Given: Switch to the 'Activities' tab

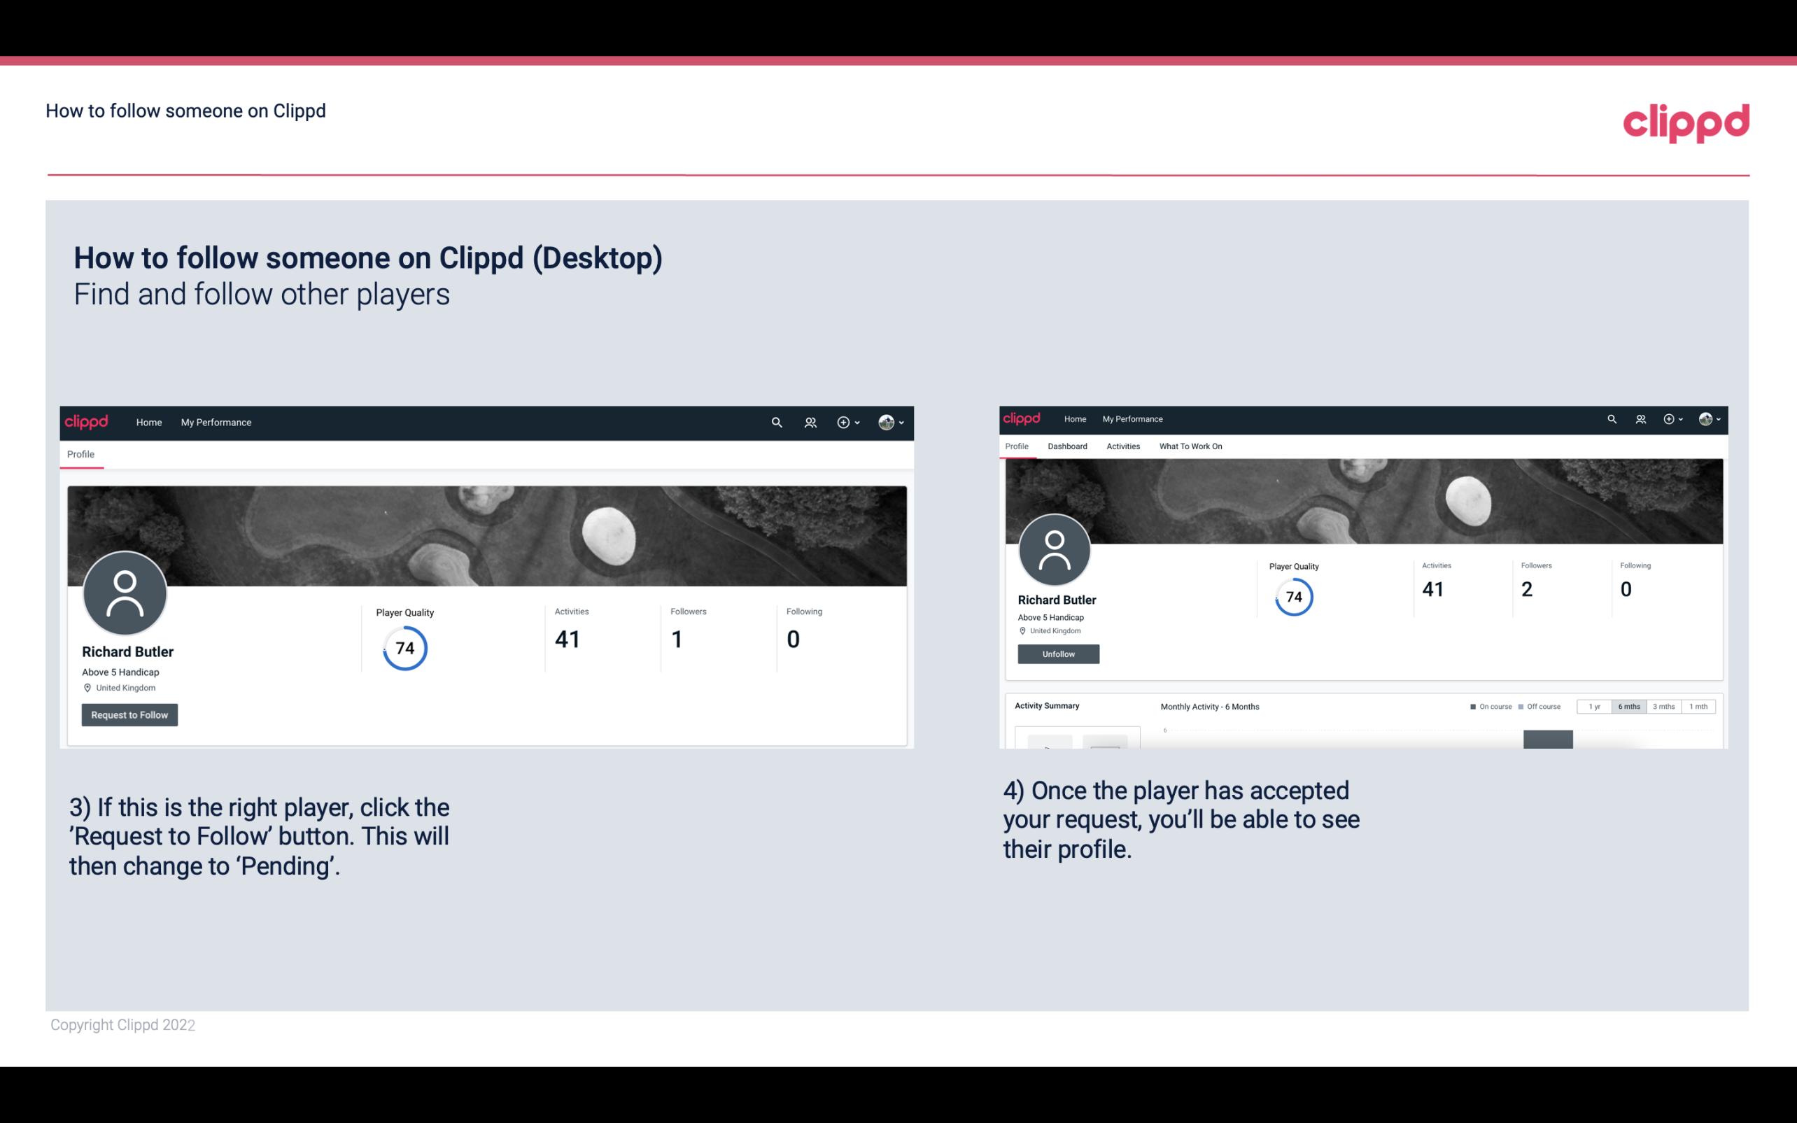Looking at the screenshot, I should 1122,446.
